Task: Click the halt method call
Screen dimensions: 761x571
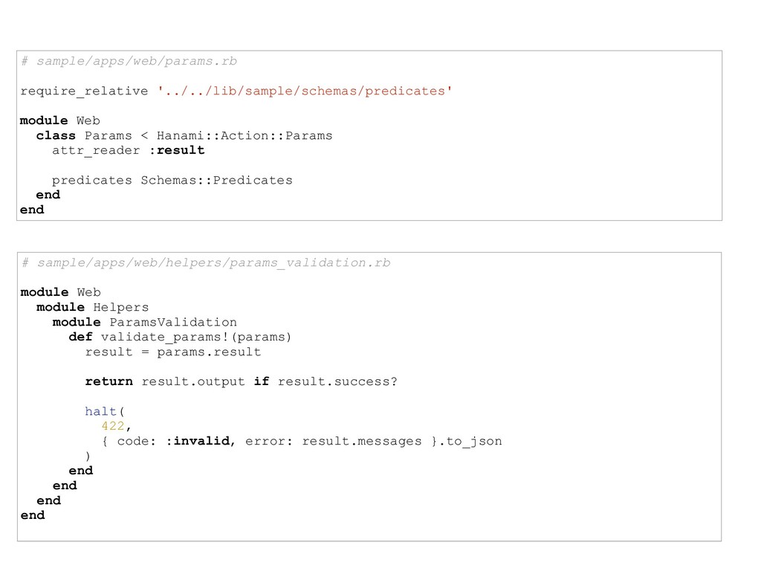Action: 100,411
